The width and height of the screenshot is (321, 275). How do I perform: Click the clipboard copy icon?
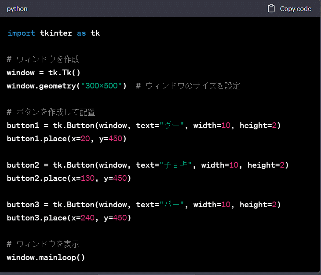[271, 9]
